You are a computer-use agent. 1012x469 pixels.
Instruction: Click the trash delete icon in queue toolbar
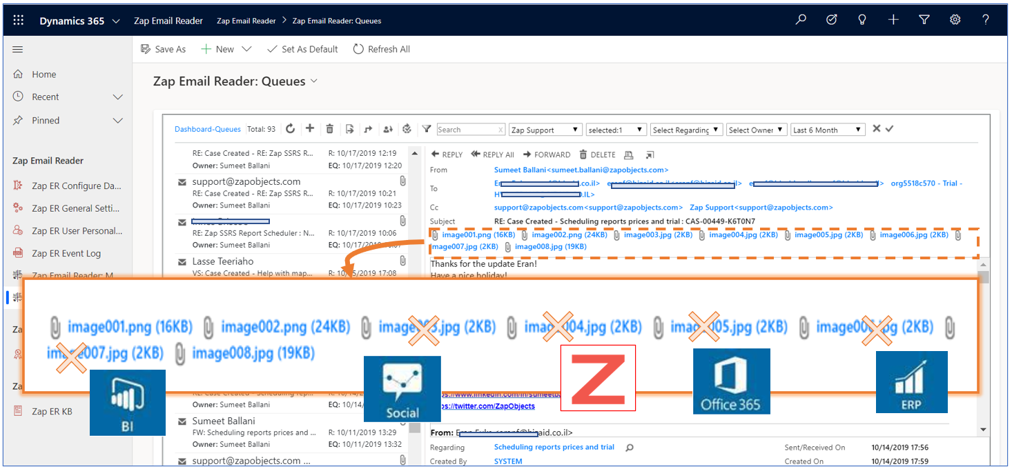(330, 129)
